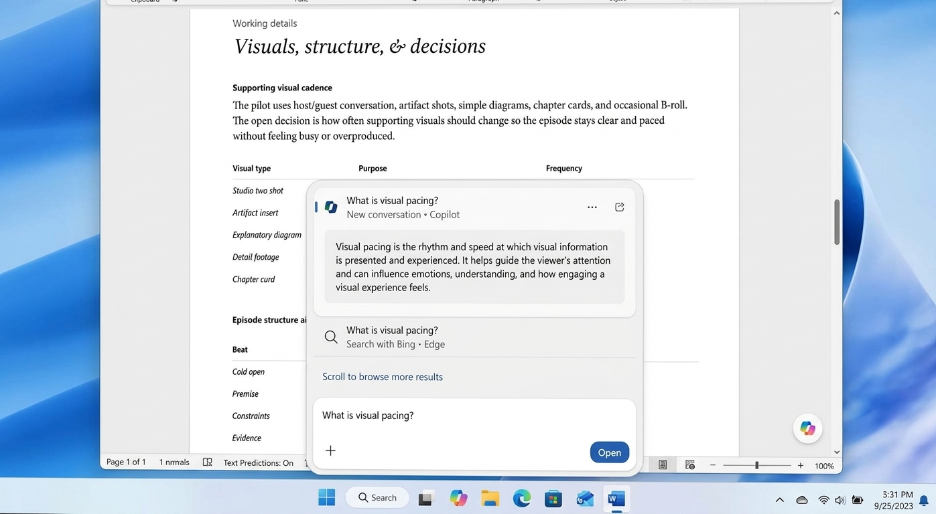This screenshot has height=514, width=936.
Task: Open Outlook from the taskbar
Action: tap(585, 499)
